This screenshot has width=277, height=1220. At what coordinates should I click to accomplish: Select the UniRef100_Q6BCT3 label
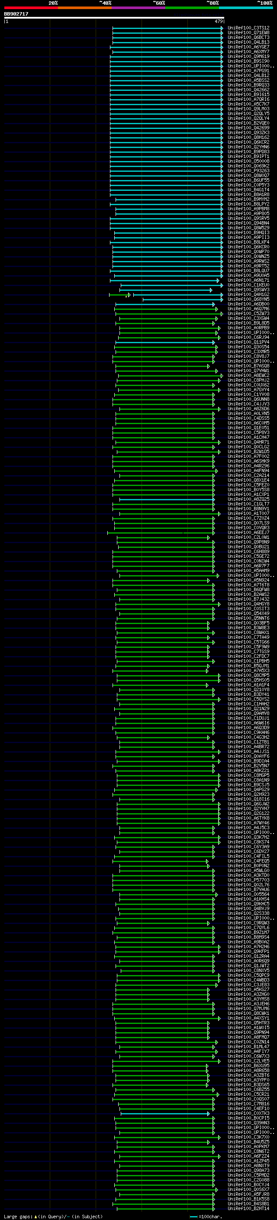tap(248, 37)
